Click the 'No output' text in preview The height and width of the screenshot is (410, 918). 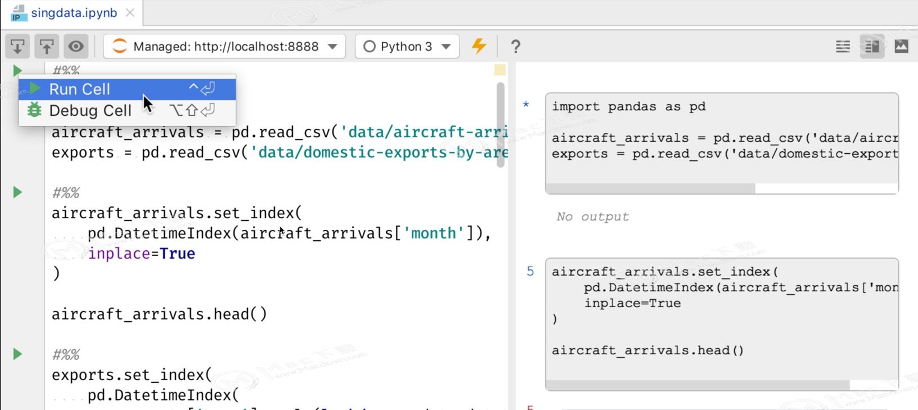pyautogui.click(x=593, y=217)
